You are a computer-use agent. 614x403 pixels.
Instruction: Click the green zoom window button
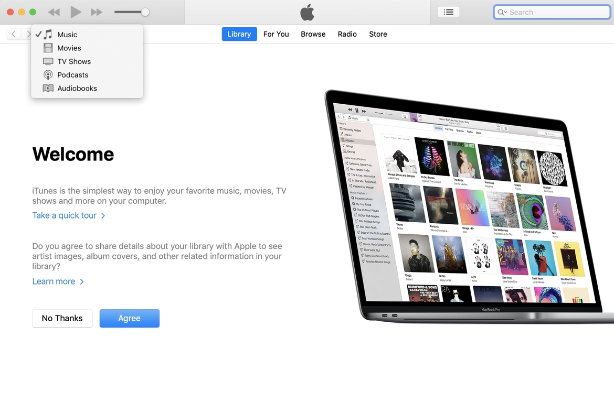(x=33, y=12)
